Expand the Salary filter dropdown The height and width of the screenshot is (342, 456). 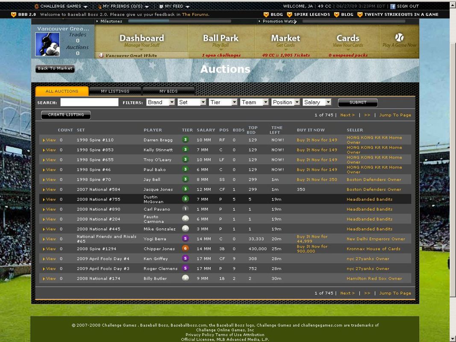click(x=317, y=102)
